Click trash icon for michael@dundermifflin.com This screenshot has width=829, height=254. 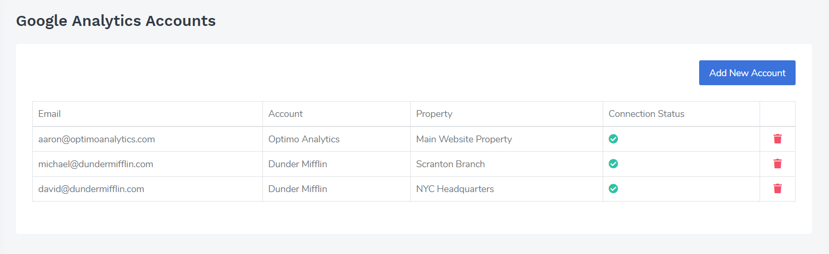778,164
